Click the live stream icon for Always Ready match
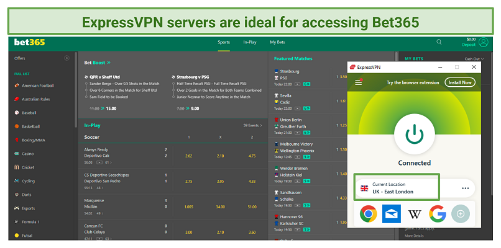 pyautogui.click(x=99, y=162)
